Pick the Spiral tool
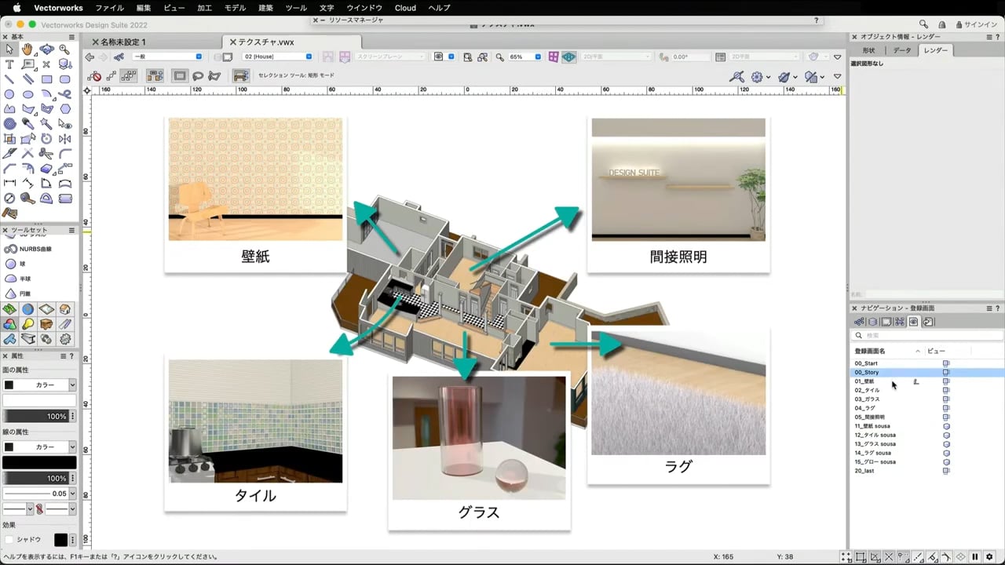The width and height of the screenshot is (1005, 565). click(x=9, y=124)
